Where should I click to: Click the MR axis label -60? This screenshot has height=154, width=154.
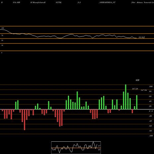click(150, 126)
